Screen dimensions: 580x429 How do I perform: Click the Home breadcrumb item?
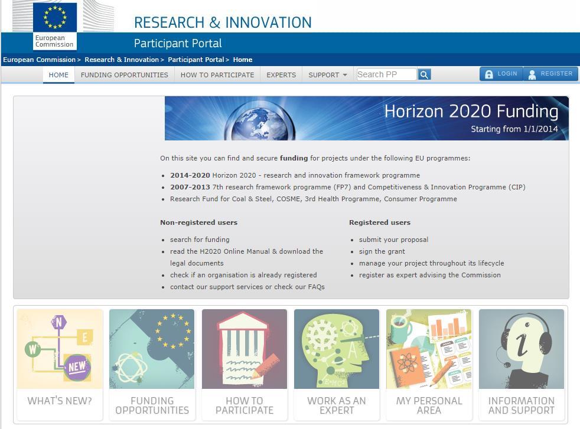243,60
